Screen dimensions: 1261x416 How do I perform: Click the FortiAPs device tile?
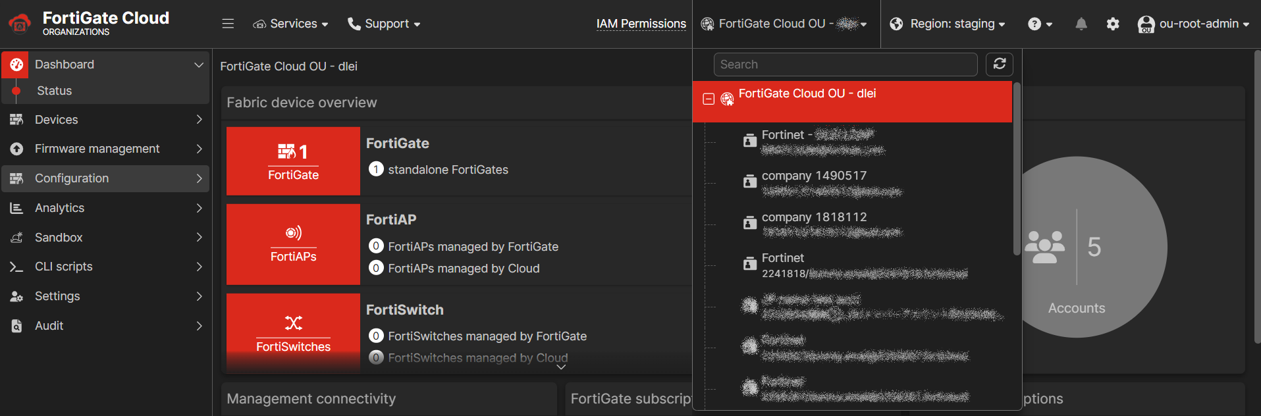(293, 244)
